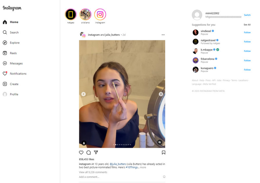
Task: Open tagged people icon on the video
Action: pos(84,143)
